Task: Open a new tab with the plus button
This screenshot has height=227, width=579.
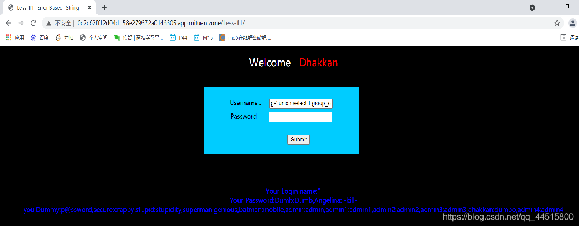Action: click(104, 7)
